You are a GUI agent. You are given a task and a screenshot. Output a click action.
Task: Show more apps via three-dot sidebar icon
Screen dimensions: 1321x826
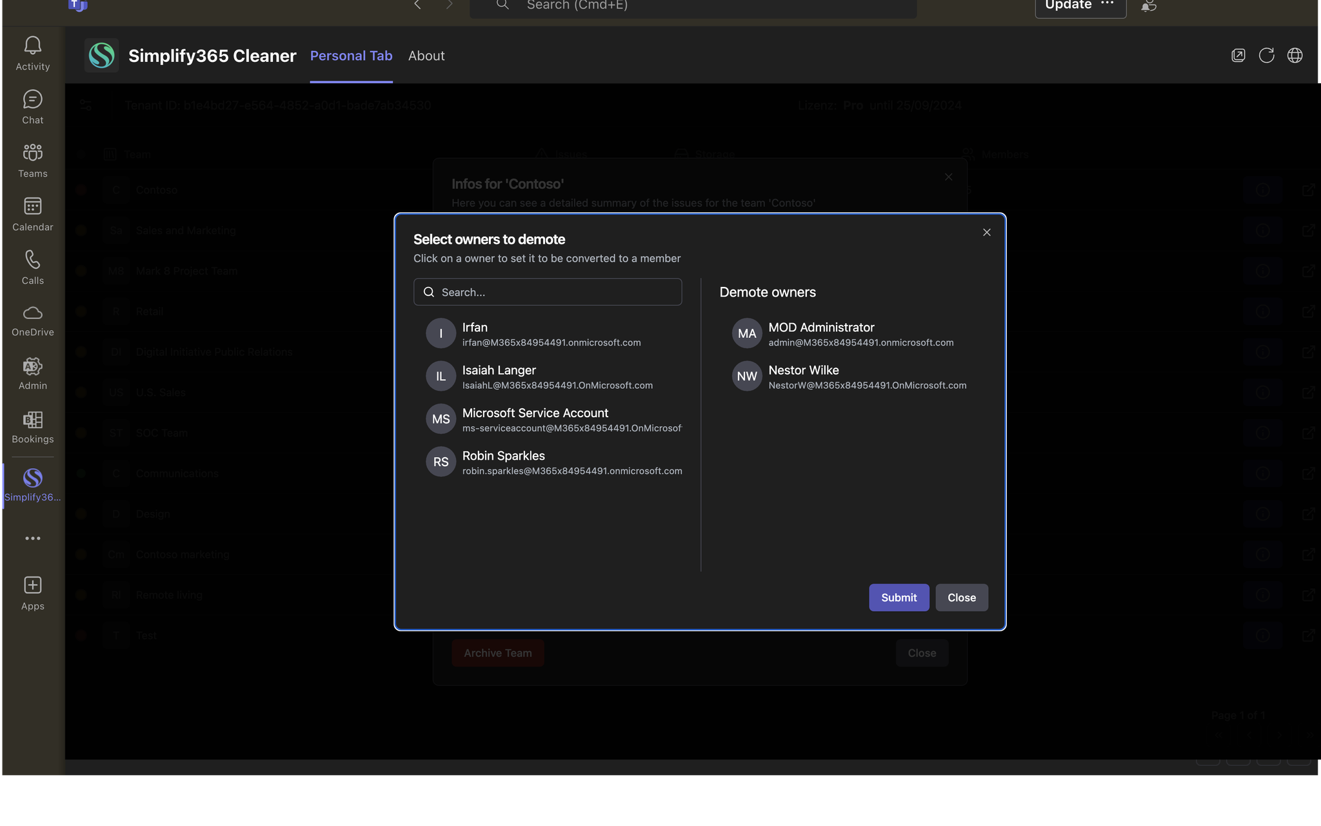point(32,538)
